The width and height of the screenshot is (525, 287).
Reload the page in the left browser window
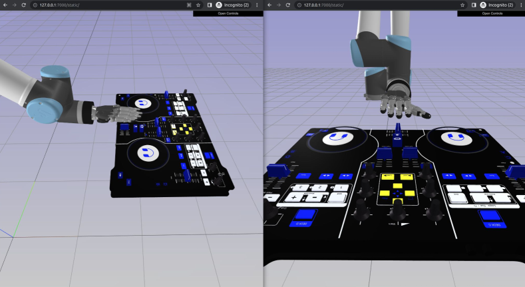coord(23,5)
